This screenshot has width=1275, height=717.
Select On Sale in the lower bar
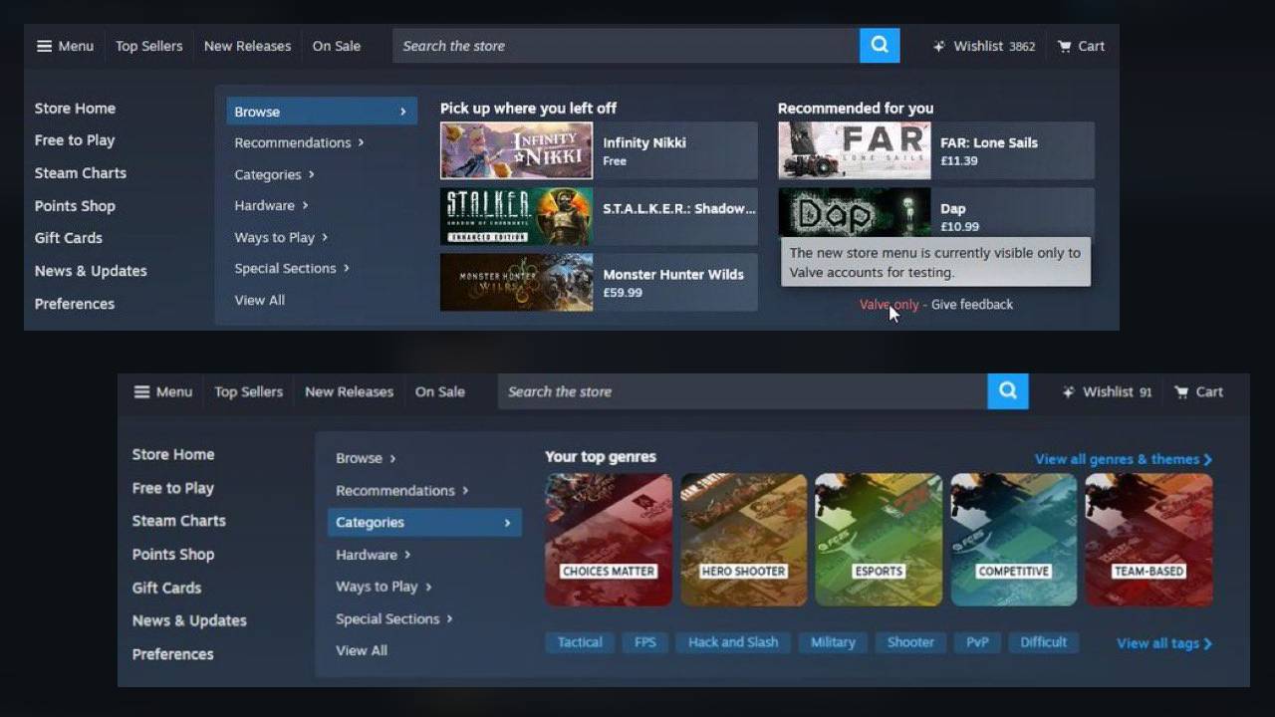439,391
